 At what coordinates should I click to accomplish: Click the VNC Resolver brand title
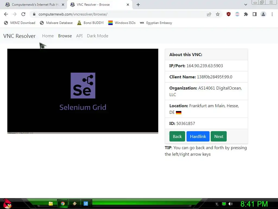(x=19, y=36)
